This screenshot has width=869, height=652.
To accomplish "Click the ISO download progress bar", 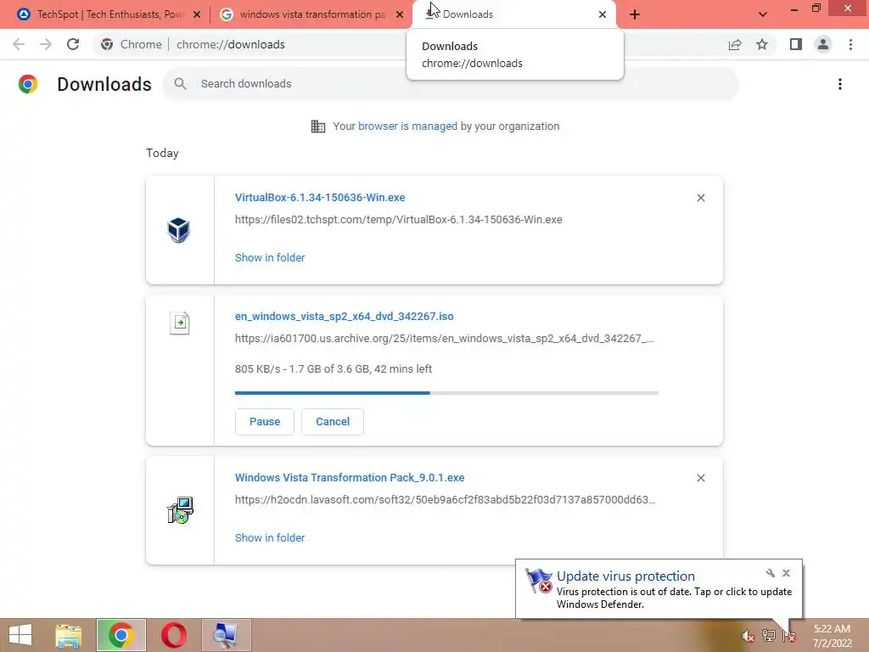I will pyautogui.click(x=446, y=393).
